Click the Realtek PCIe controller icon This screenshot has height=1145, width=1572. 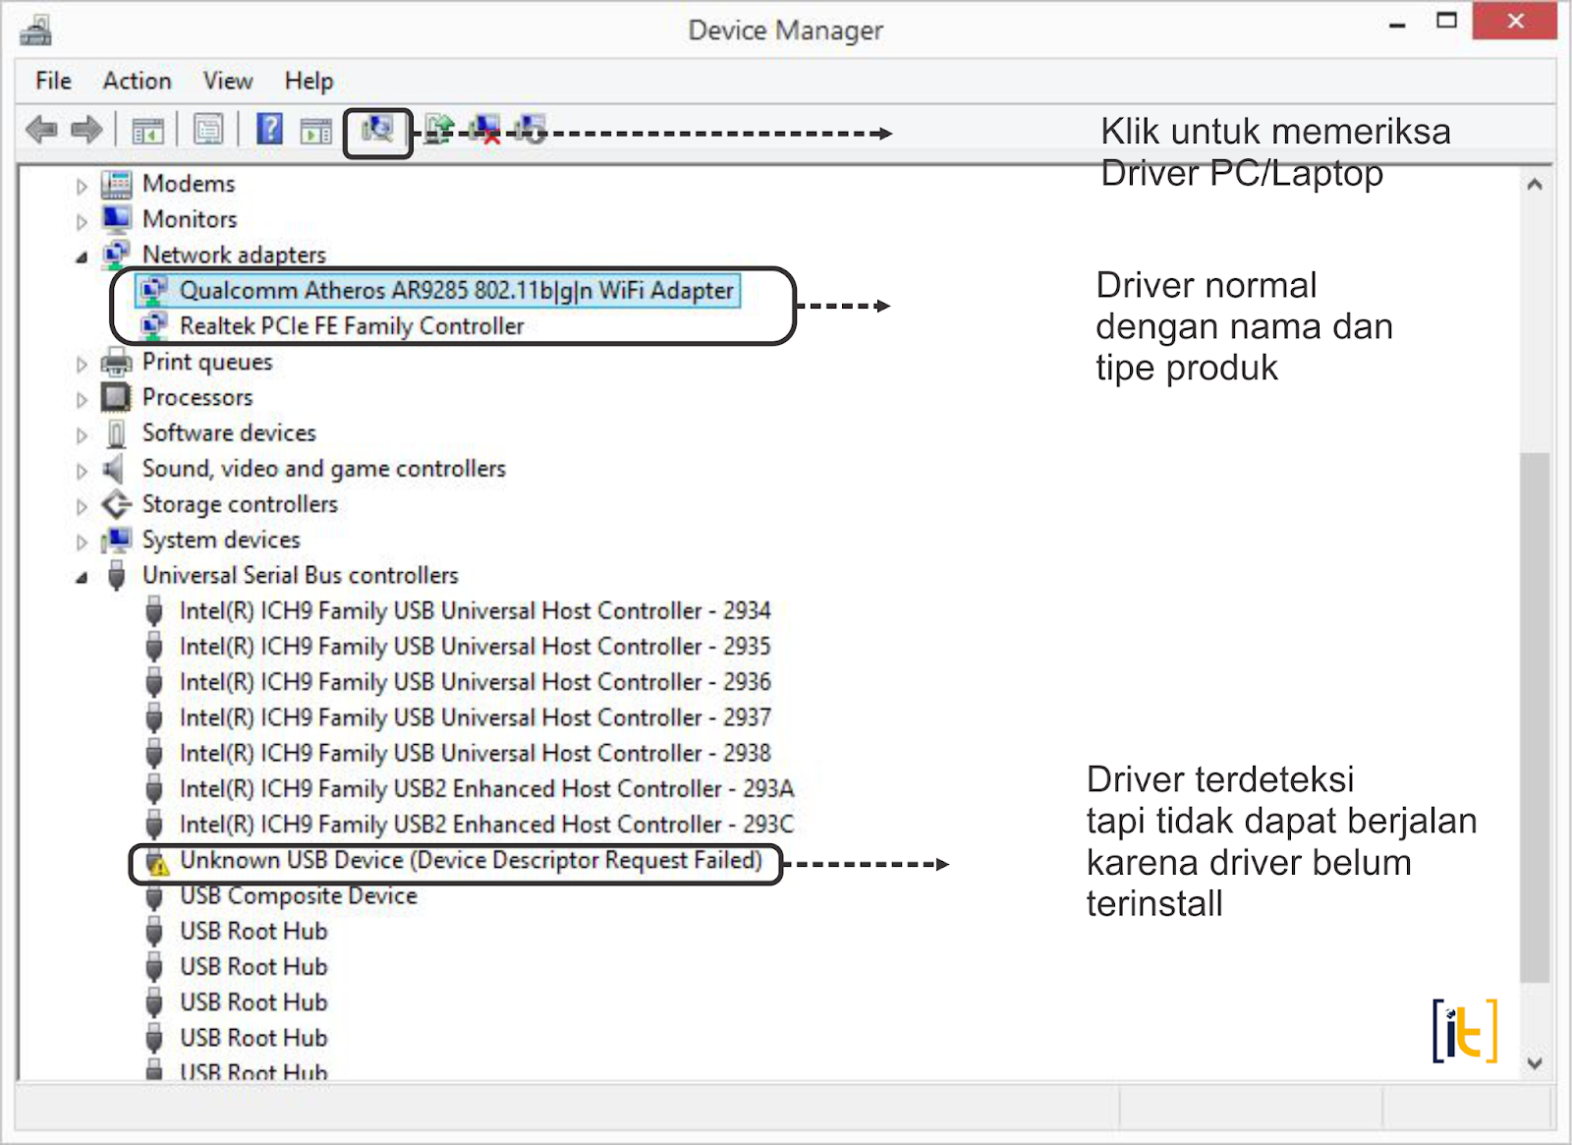(154, 325)
